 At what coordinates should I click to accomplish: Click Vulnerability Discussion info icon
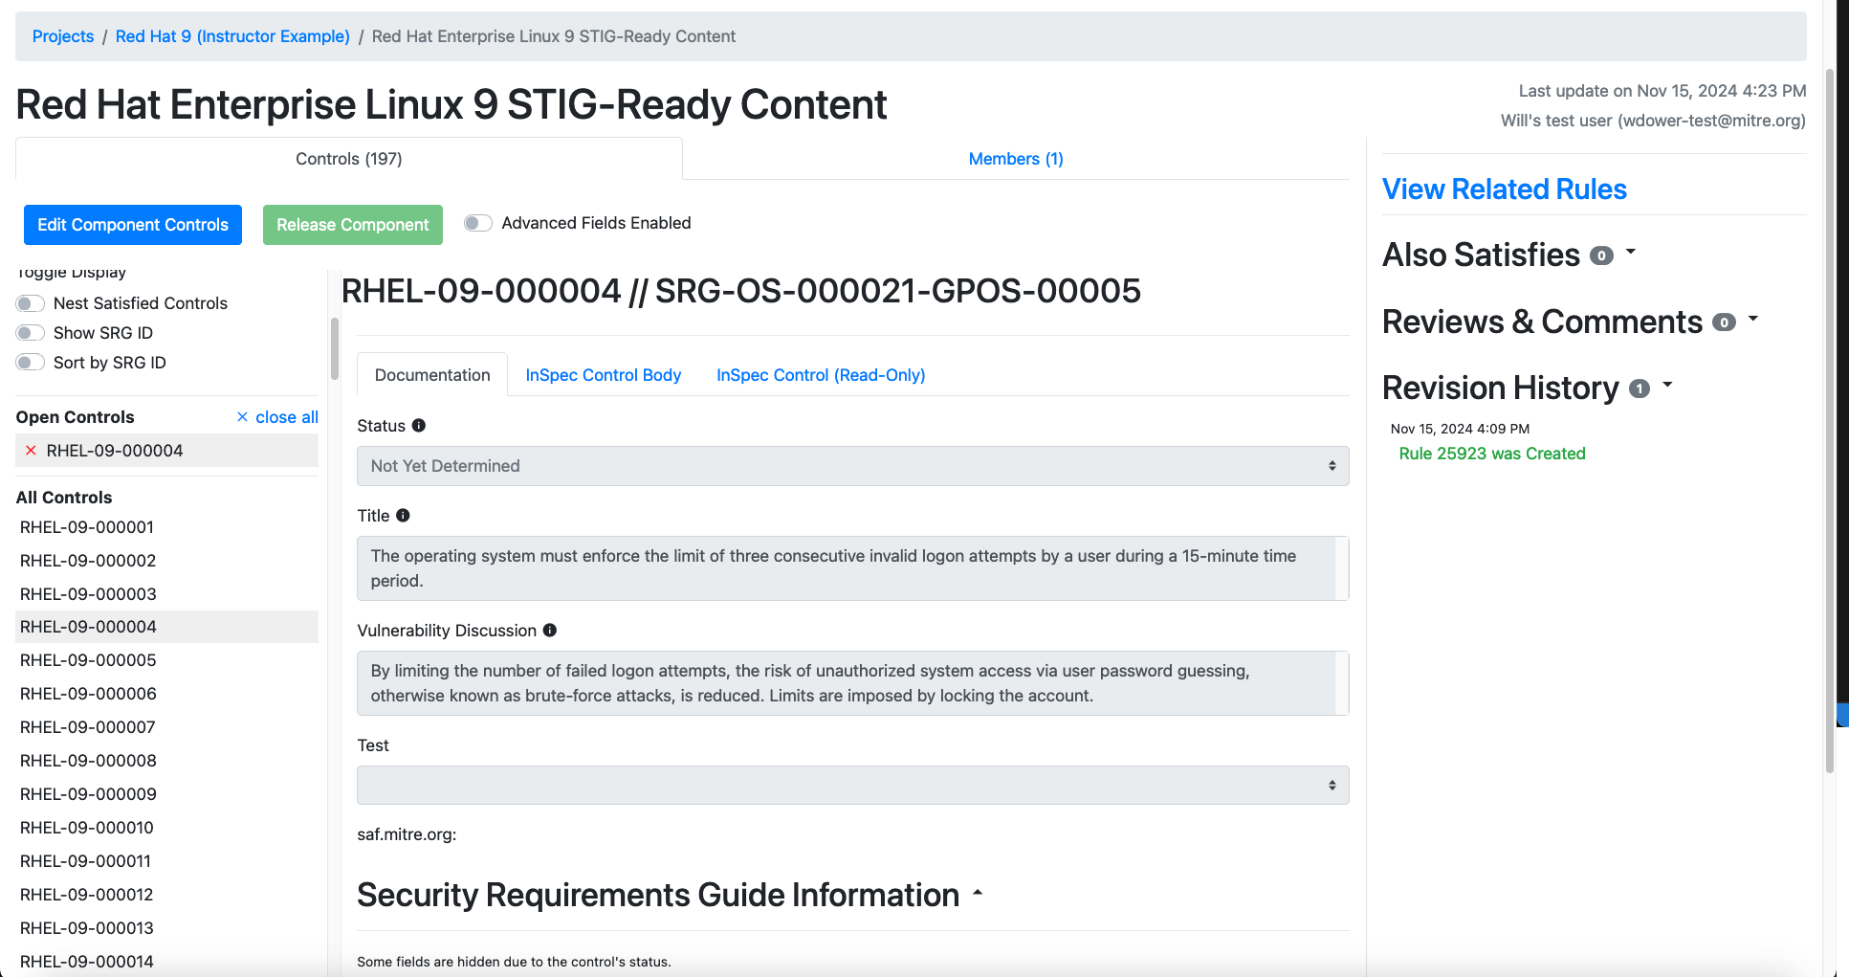[550, 631]
